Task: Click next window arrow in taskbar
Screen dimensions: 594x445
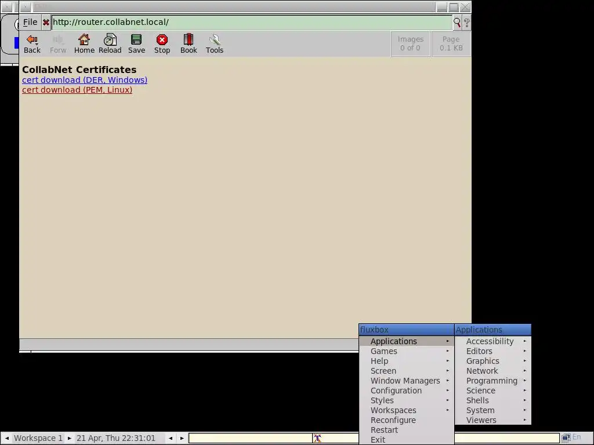Action: [x=182, y=438]
